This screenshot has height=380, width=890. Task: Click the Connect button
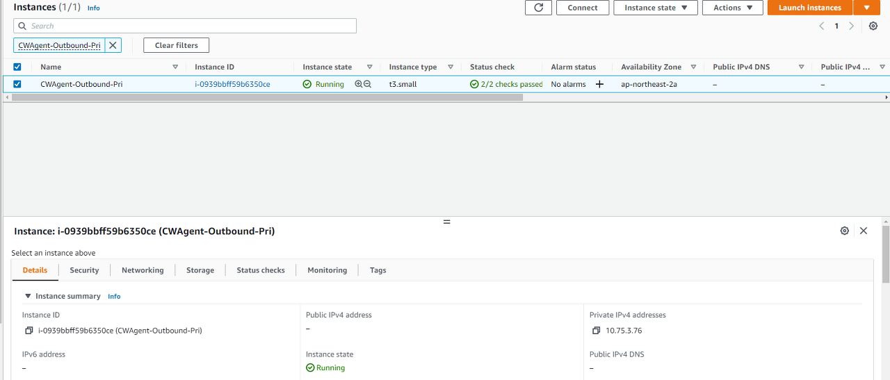583,8
